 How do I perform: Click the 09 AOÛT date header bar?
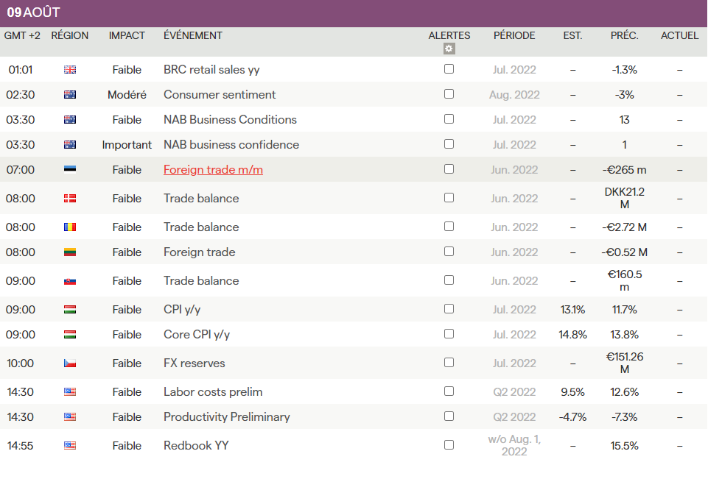(x=354, y=13)
